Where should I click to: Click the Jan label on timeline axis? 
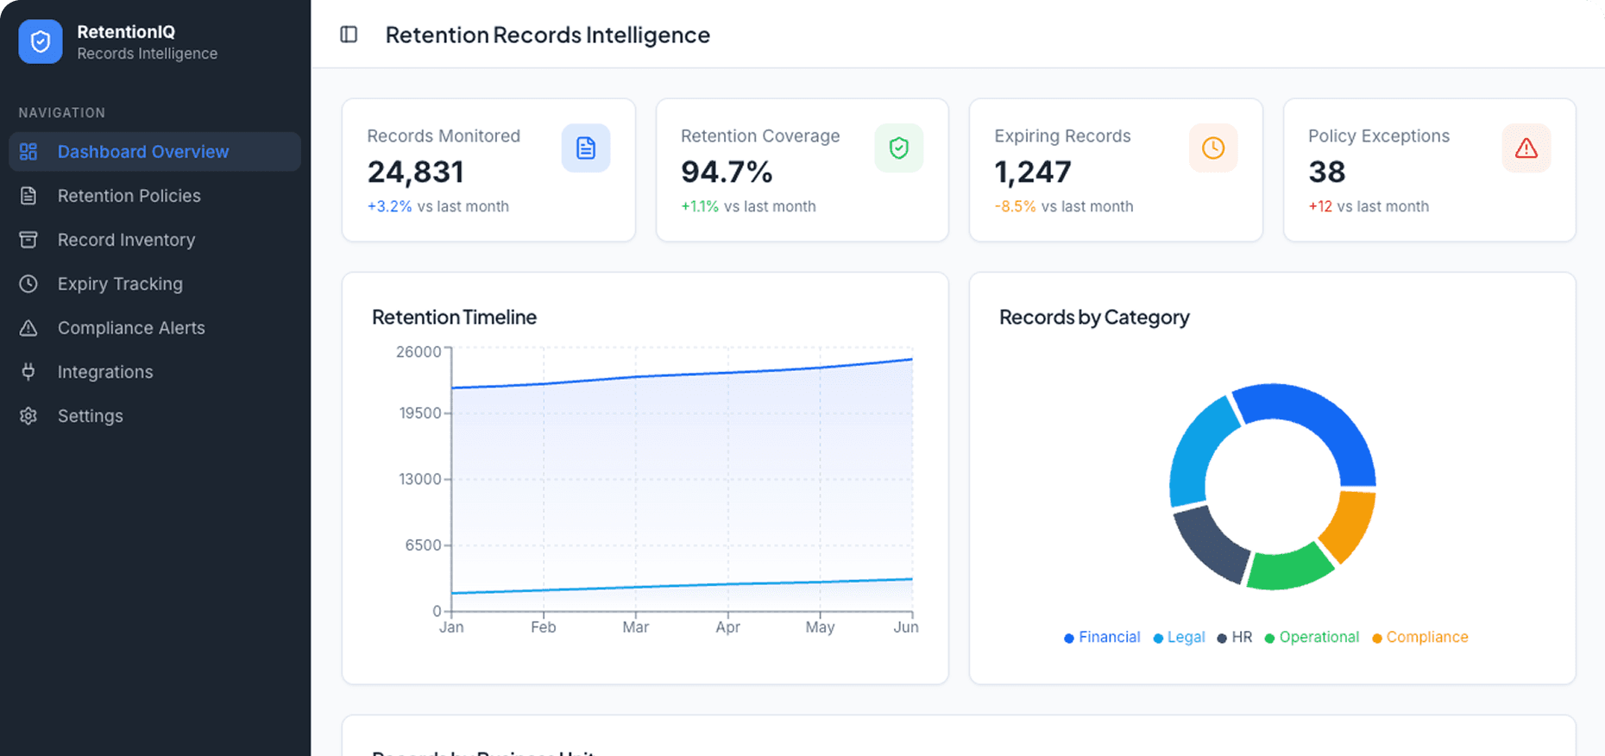[x=451, y=627]
